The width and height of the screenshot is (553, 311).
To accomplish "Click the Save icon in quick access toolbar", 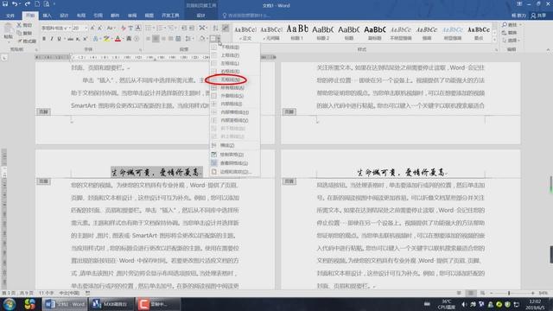I will (5, 3).
